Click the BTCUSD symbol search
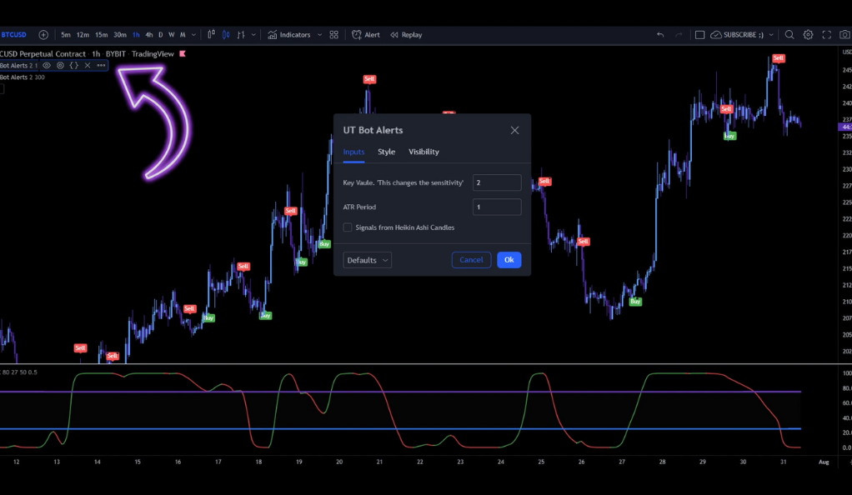Screen dimensions: 852x495 [13, 35]
